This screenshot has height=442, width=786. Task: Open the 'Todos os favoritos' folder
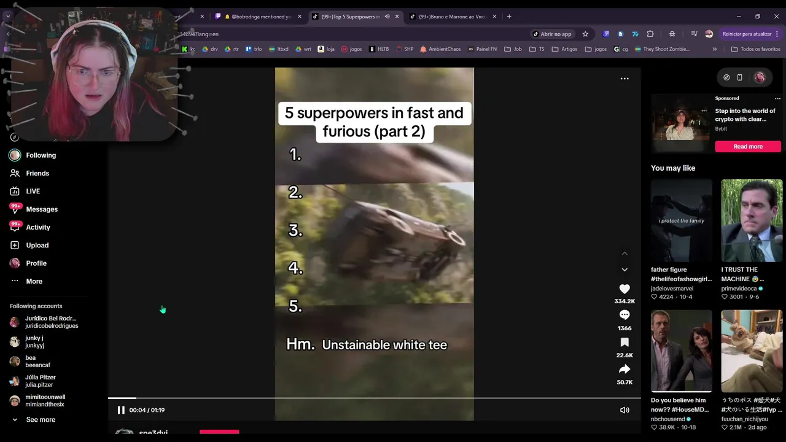[755, 49]
